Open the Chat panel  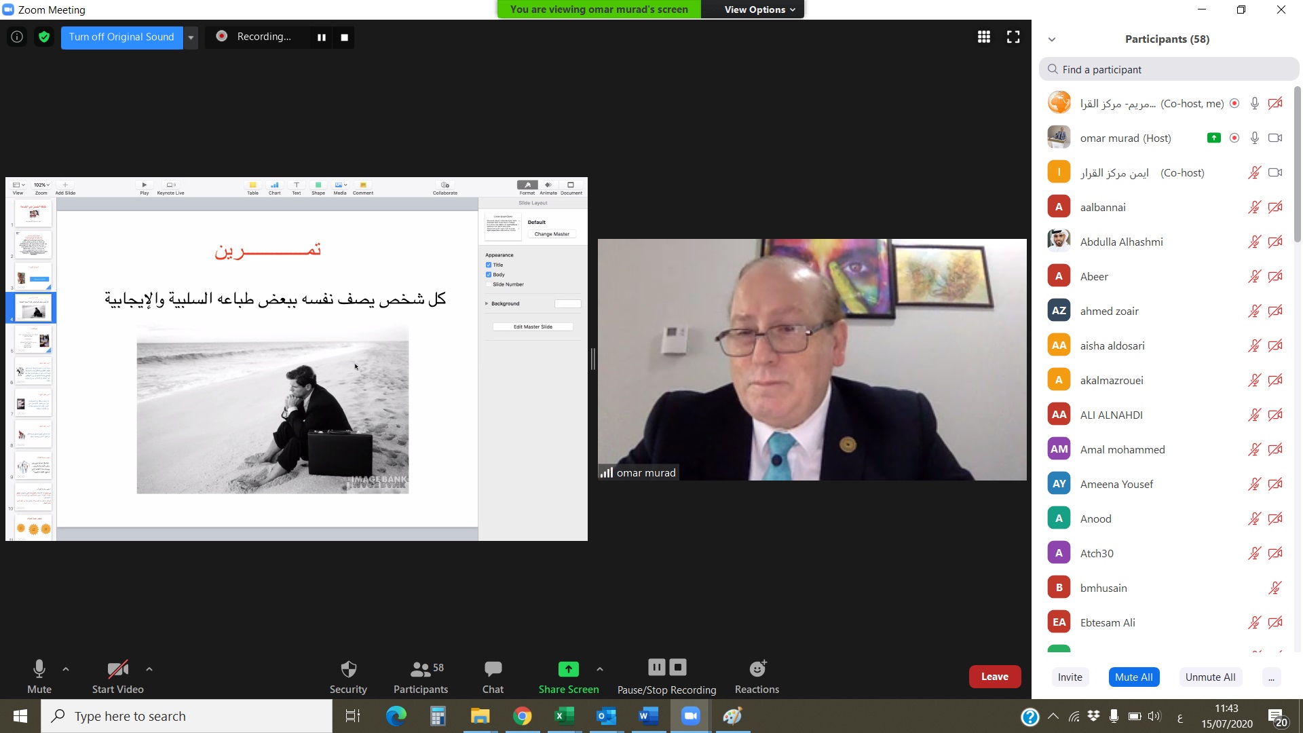pyautogui.click(x=493, y=677)
